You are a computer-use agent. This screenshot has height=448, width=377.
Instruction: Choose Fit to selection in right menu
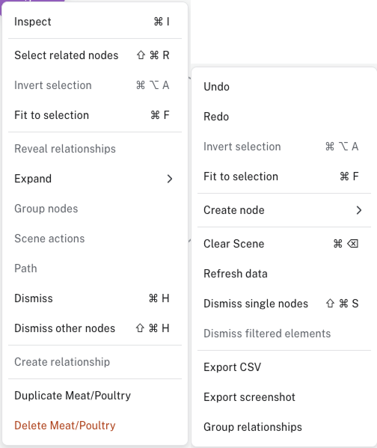(284, 177)
